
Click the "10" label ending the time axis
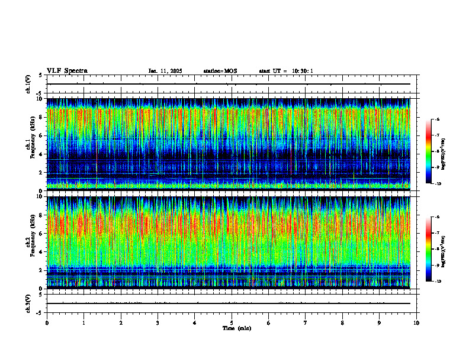click(416, 323)
